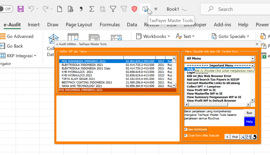Click the tools wrench icon in dialog
Viewport: 270px width, 155px height.
pos(243,137)
